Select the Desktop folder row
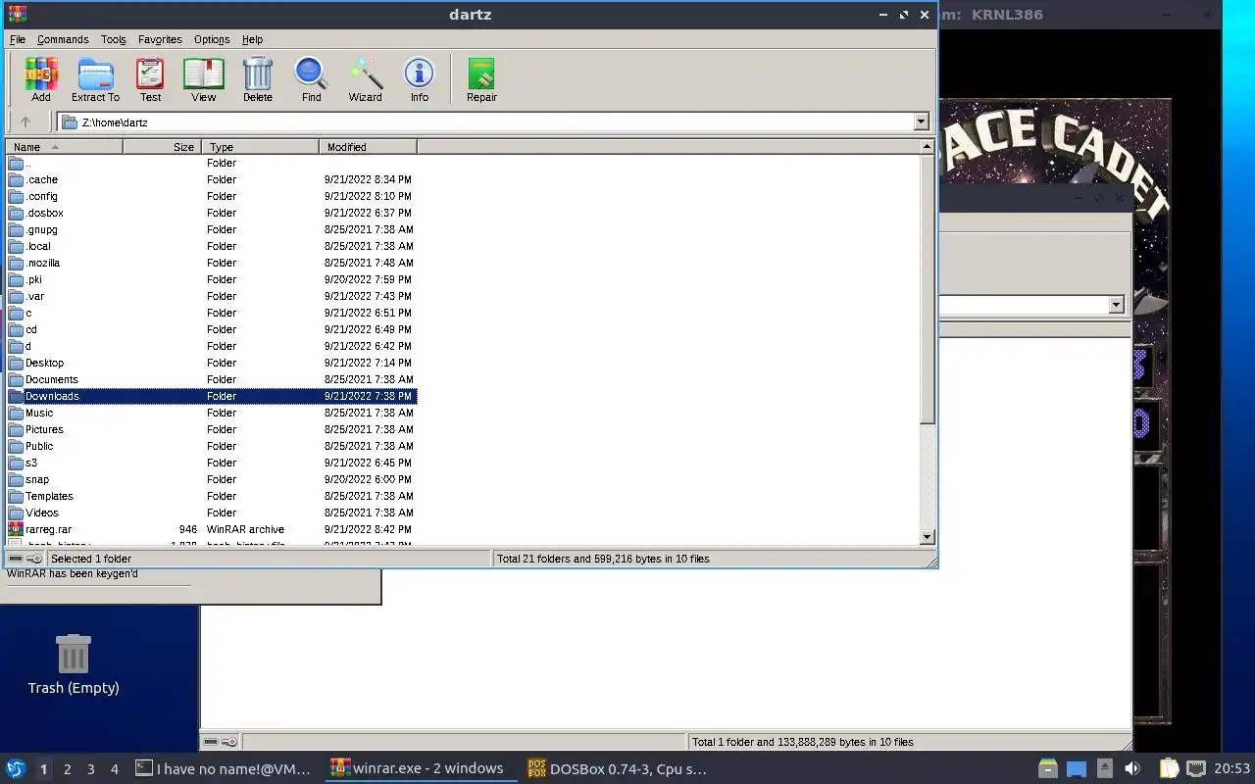The image size is (1255, 784). [x=211, y=363]
